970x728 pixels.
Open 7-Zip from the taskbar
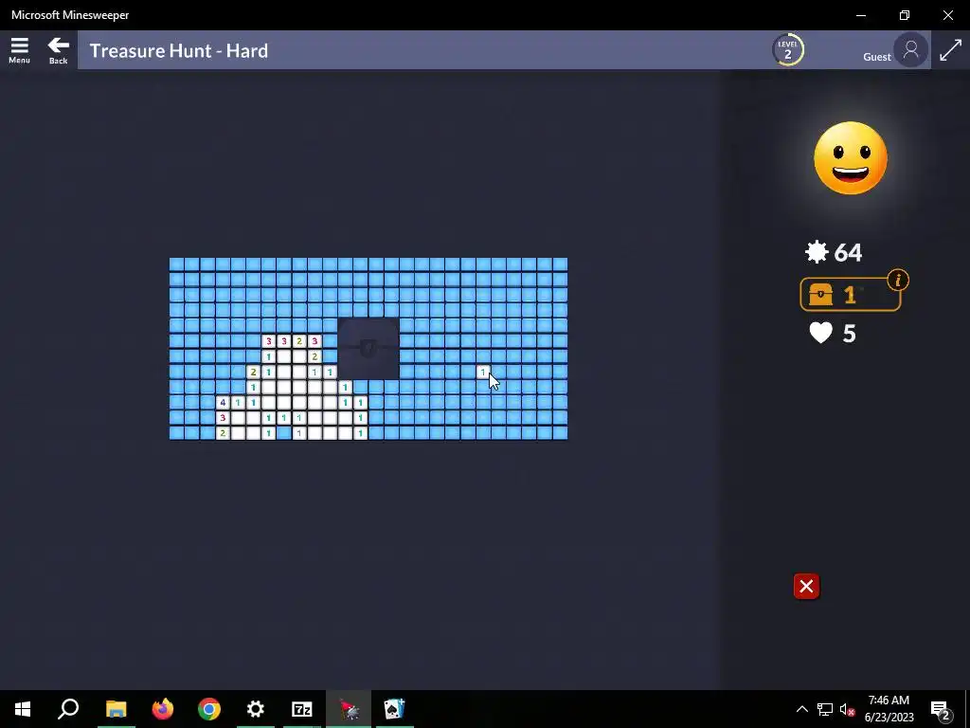(x=302, y=709)
